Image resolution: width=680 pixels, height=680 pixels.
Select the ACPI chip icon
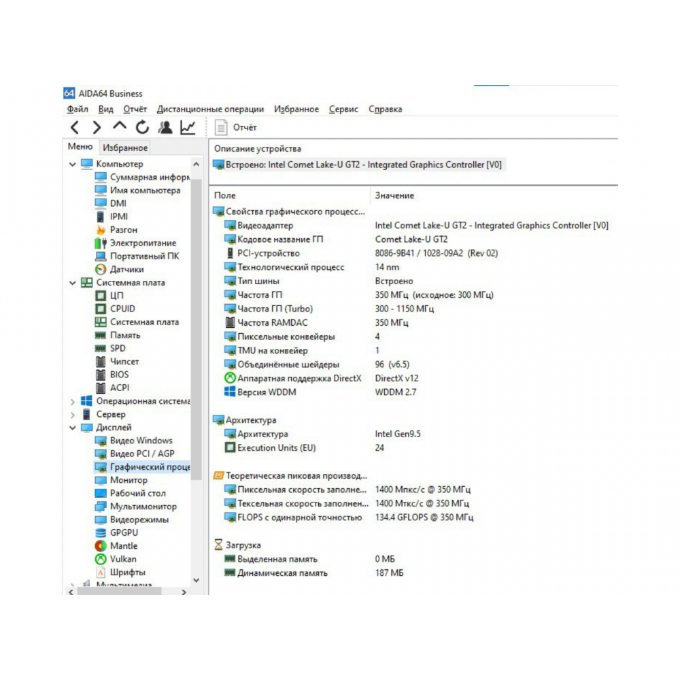101,388
